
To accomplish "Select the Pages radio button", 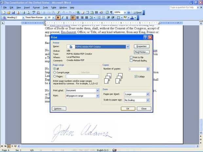I will point(55,76).
